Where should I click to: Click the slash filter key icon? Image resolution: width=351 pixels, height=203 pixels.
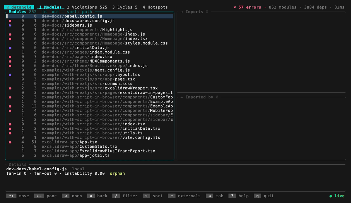point(116,196)
